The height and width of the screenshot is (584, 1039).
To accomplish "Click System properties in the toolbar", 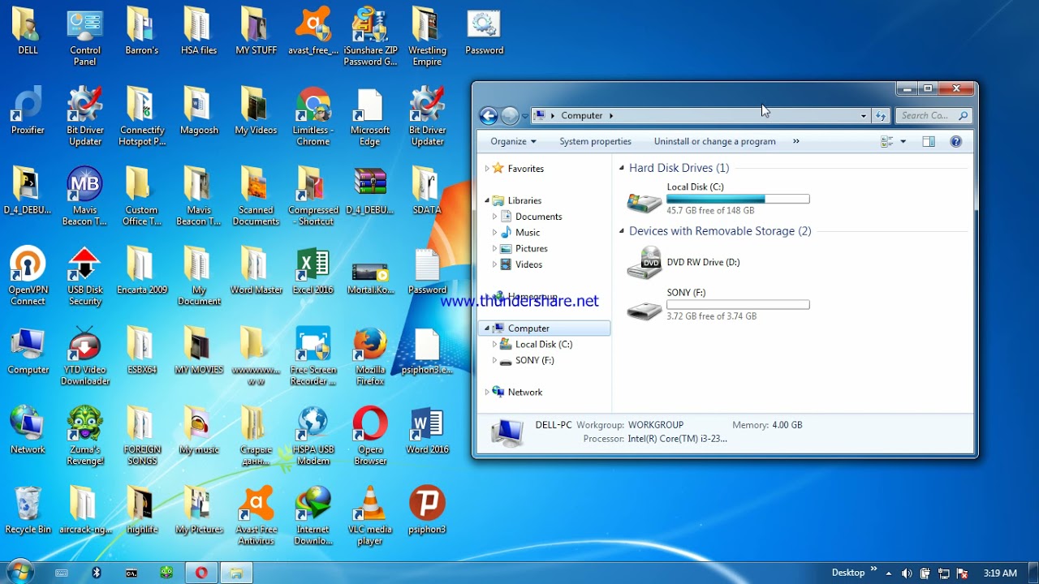I will [x=595, y=141].
